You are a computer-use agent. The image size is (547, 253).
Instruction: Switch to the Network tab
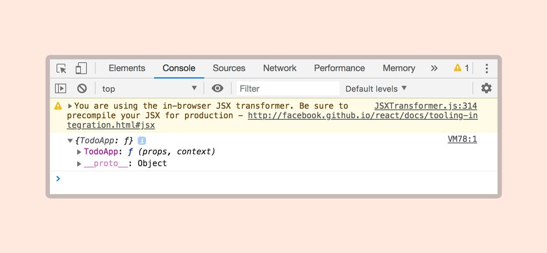click(280, 68)
